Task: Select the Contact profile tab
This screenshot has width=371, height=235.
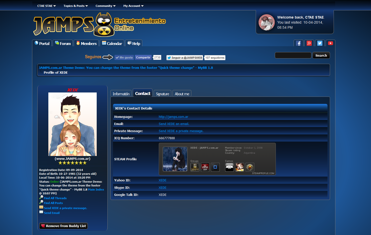Action: [x=143, y=93]
